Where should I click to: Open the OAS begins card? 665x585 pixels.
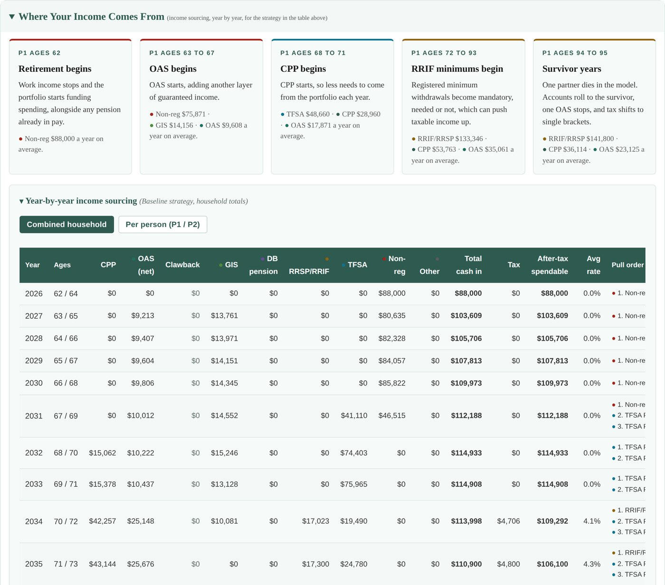[201, 106]
